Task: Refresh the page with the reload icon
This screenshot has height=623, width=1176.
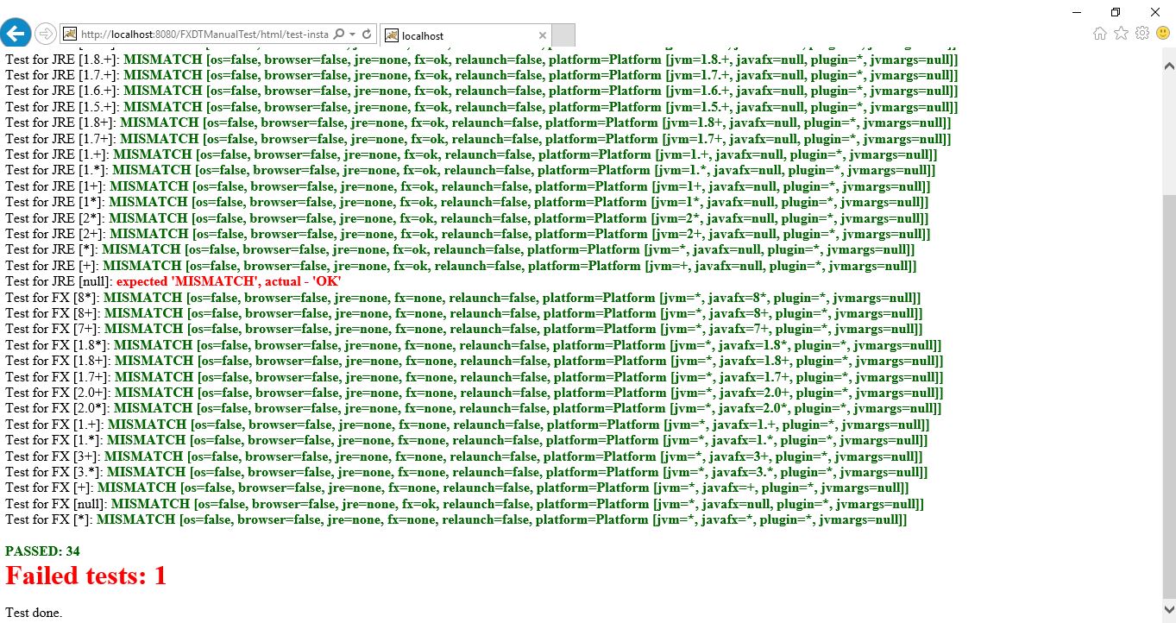Action: click(367, 35)
